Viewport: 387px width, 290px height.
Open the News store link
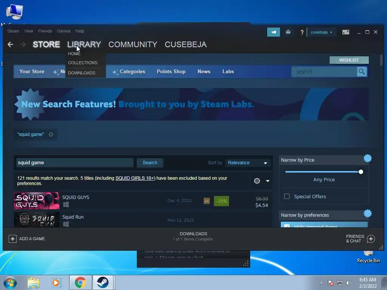(x=204, y=71)
